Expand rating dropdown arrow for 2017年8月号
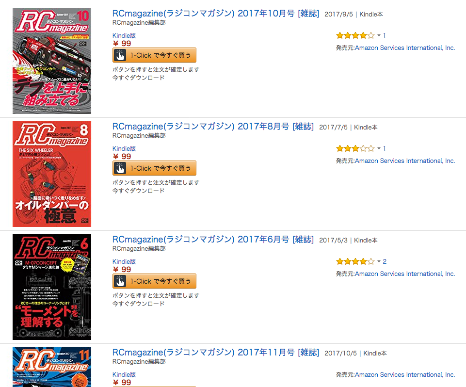The height and width of the screenshot is (387, 466). [x=379, y=148]
